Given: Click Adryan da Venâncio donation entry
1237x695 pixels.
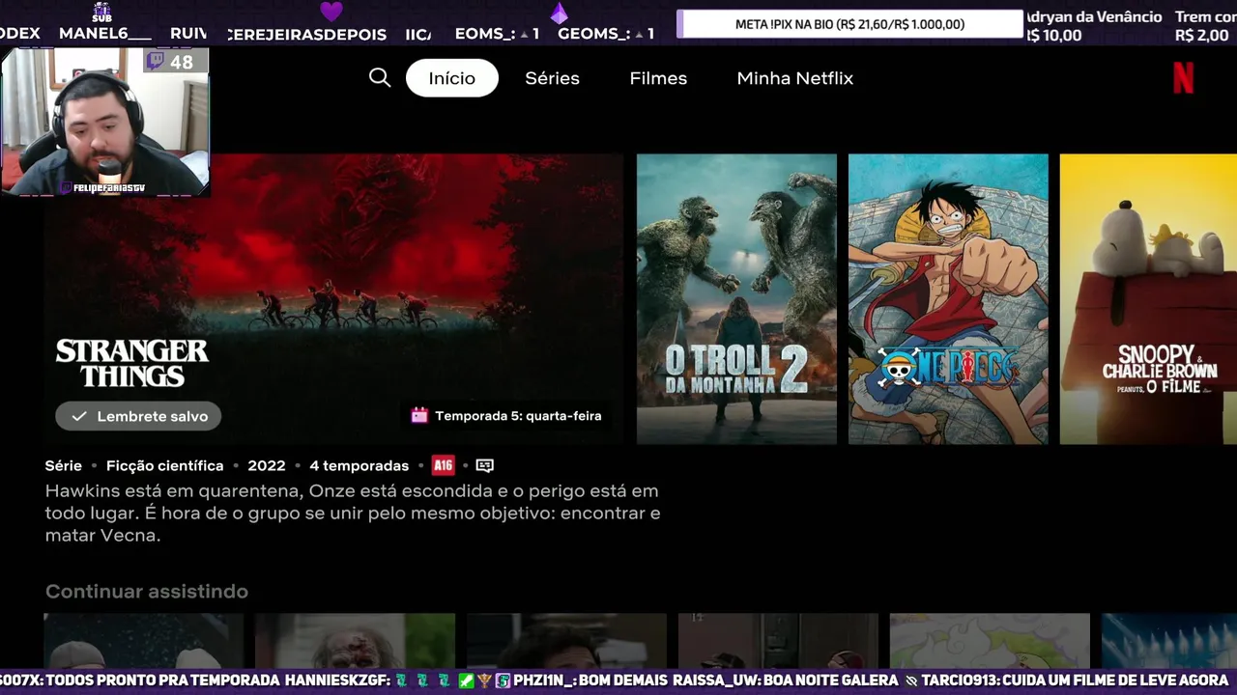Looking at the screenshot, I should pyautogui.click(x=1093, y=26).
